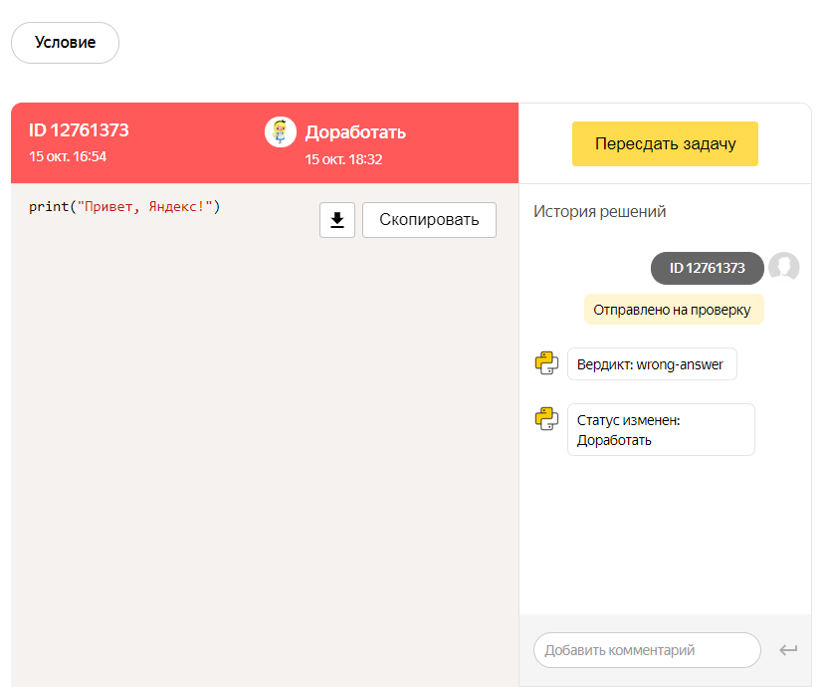Select the ID 12761373 badge in history

point(708,268)
